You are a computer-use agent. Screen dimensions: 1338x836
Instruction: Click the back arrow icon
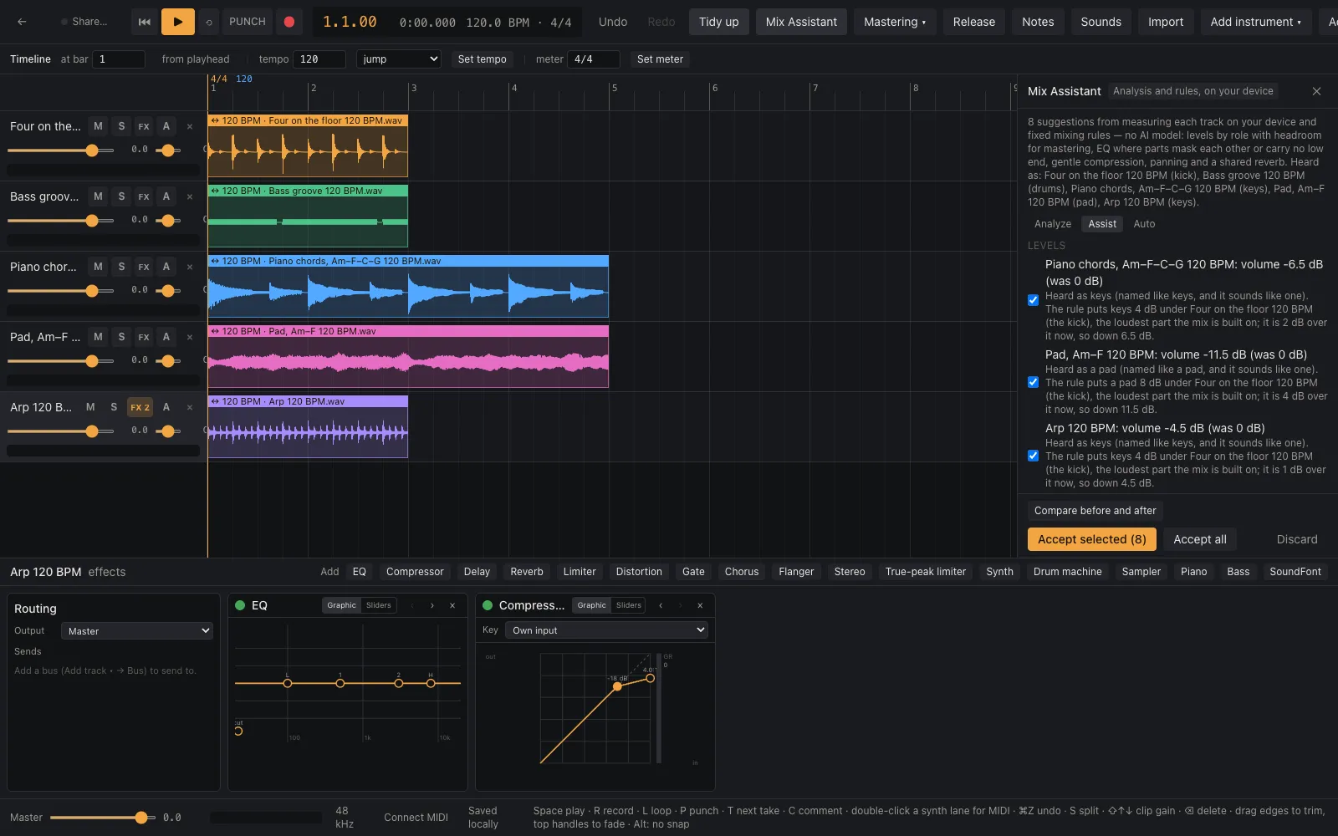(x=22, y=22)
